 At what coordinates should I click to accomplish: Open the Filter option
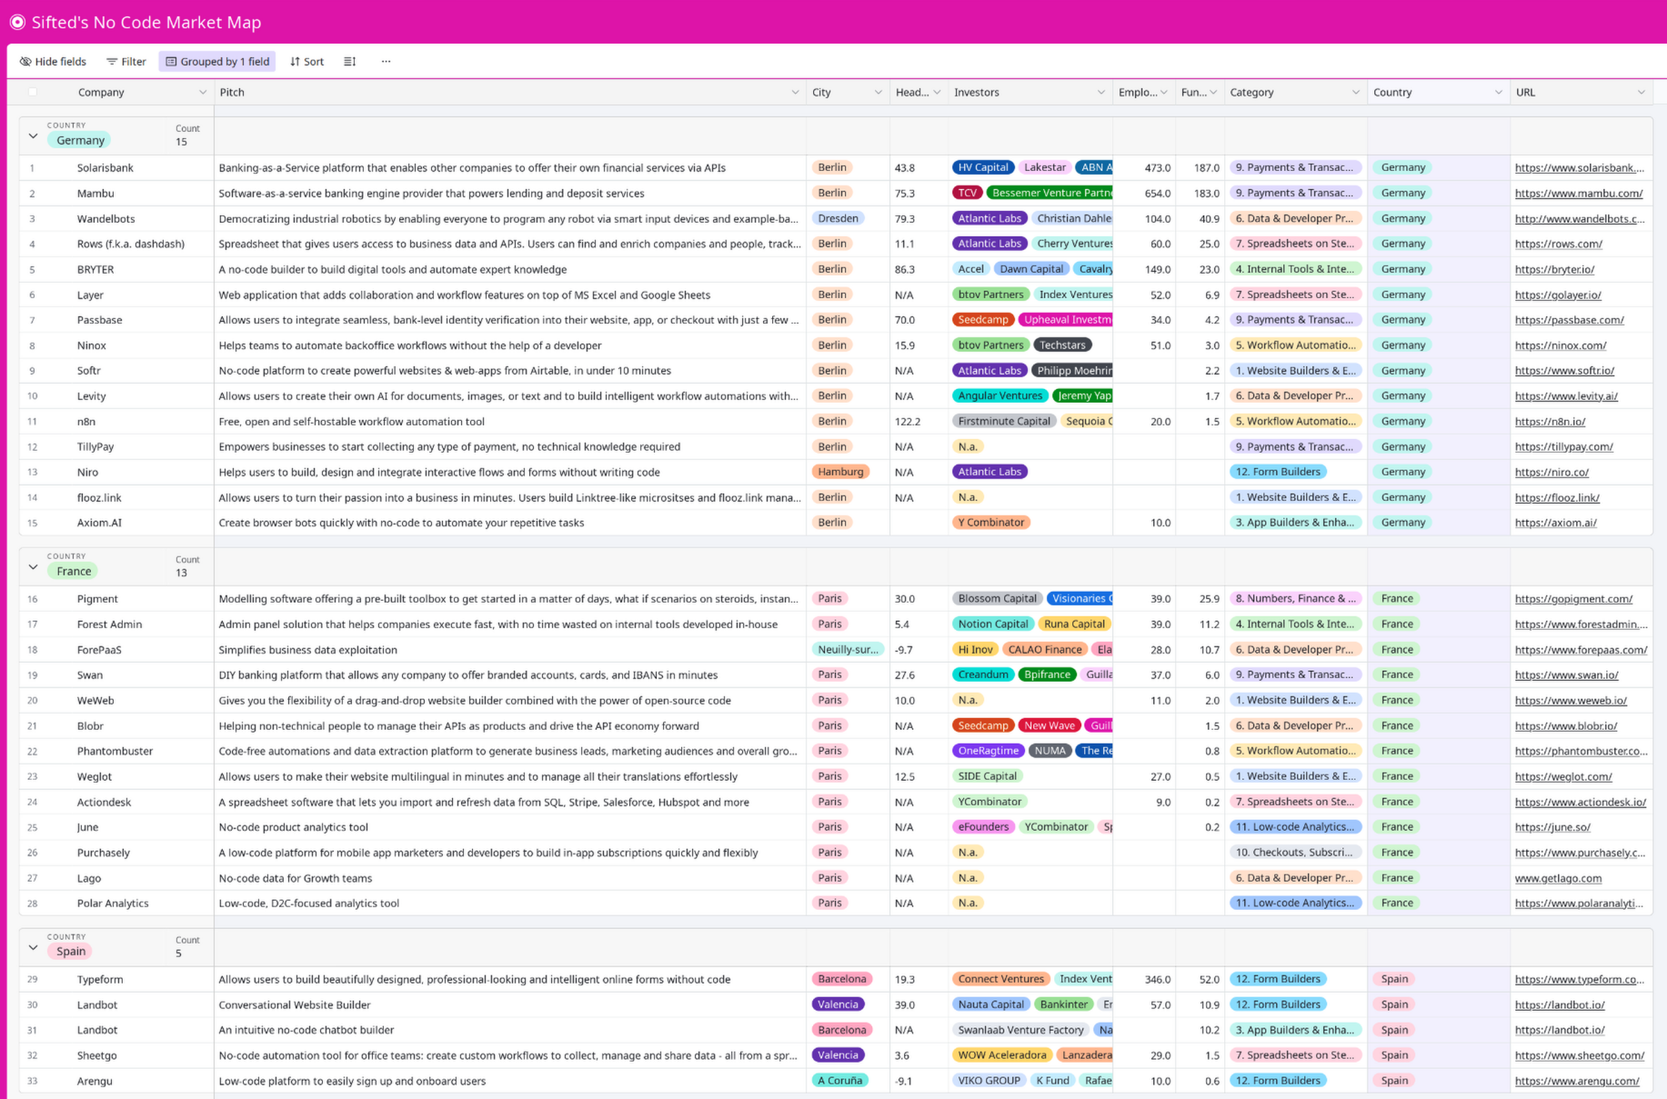click(x=126, y=62)
